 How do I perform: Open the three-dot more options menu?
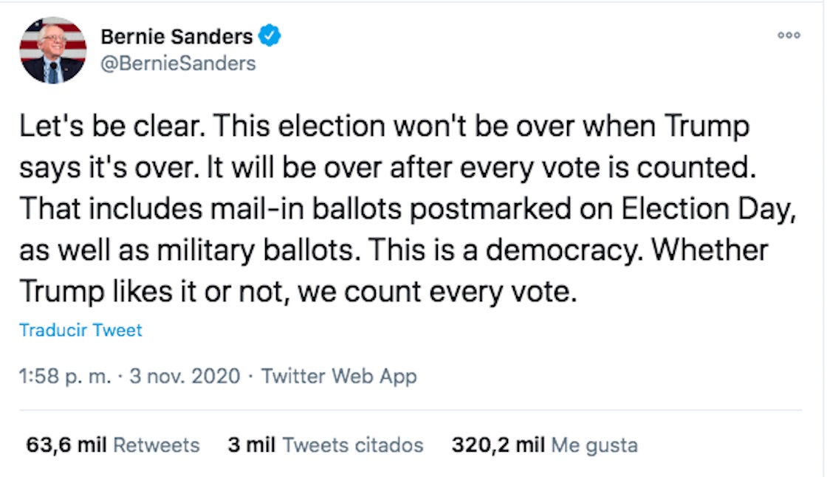[x=789, y=35]
